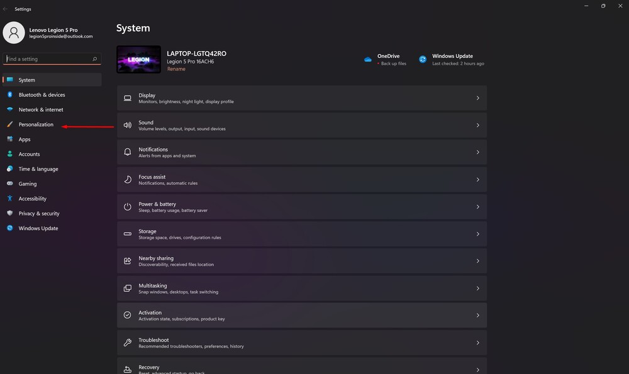Go back with the arrow button
The height and width of the screenshot is (374, 629).
coord(5,9)
